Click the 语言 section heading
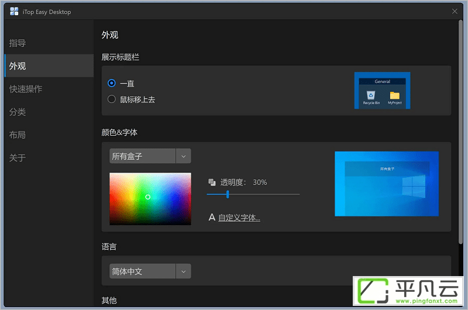Viewport: 468px width, 310px height. [109, 247]
